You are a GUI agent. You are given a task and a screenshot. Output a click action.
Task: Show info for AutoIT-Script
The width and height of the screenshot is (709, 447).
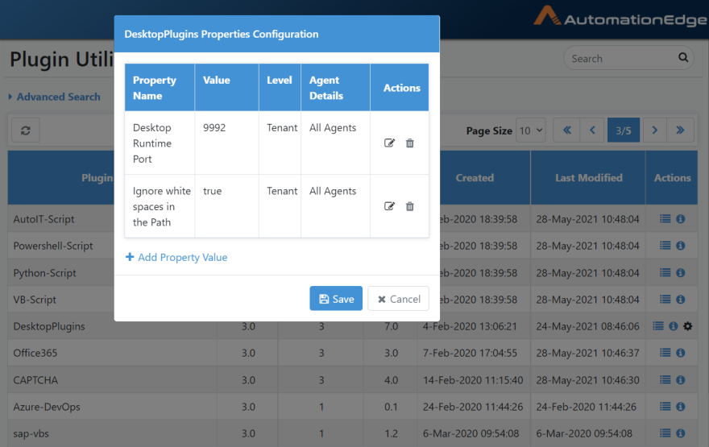[x=681, y=219]
